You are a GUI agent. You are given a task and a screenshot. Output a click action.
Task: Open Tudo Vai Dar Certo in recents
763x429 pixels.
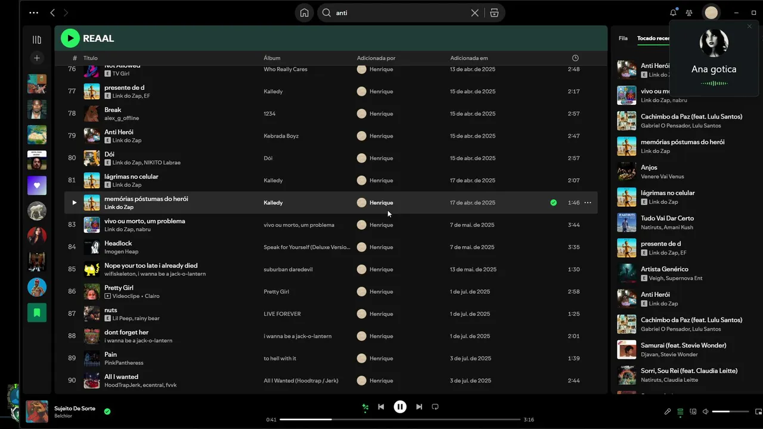(x=667, y=218)
